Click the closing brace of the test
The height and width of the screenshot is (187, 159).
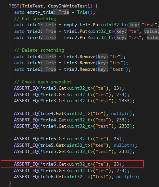click(x=10, y=183)
